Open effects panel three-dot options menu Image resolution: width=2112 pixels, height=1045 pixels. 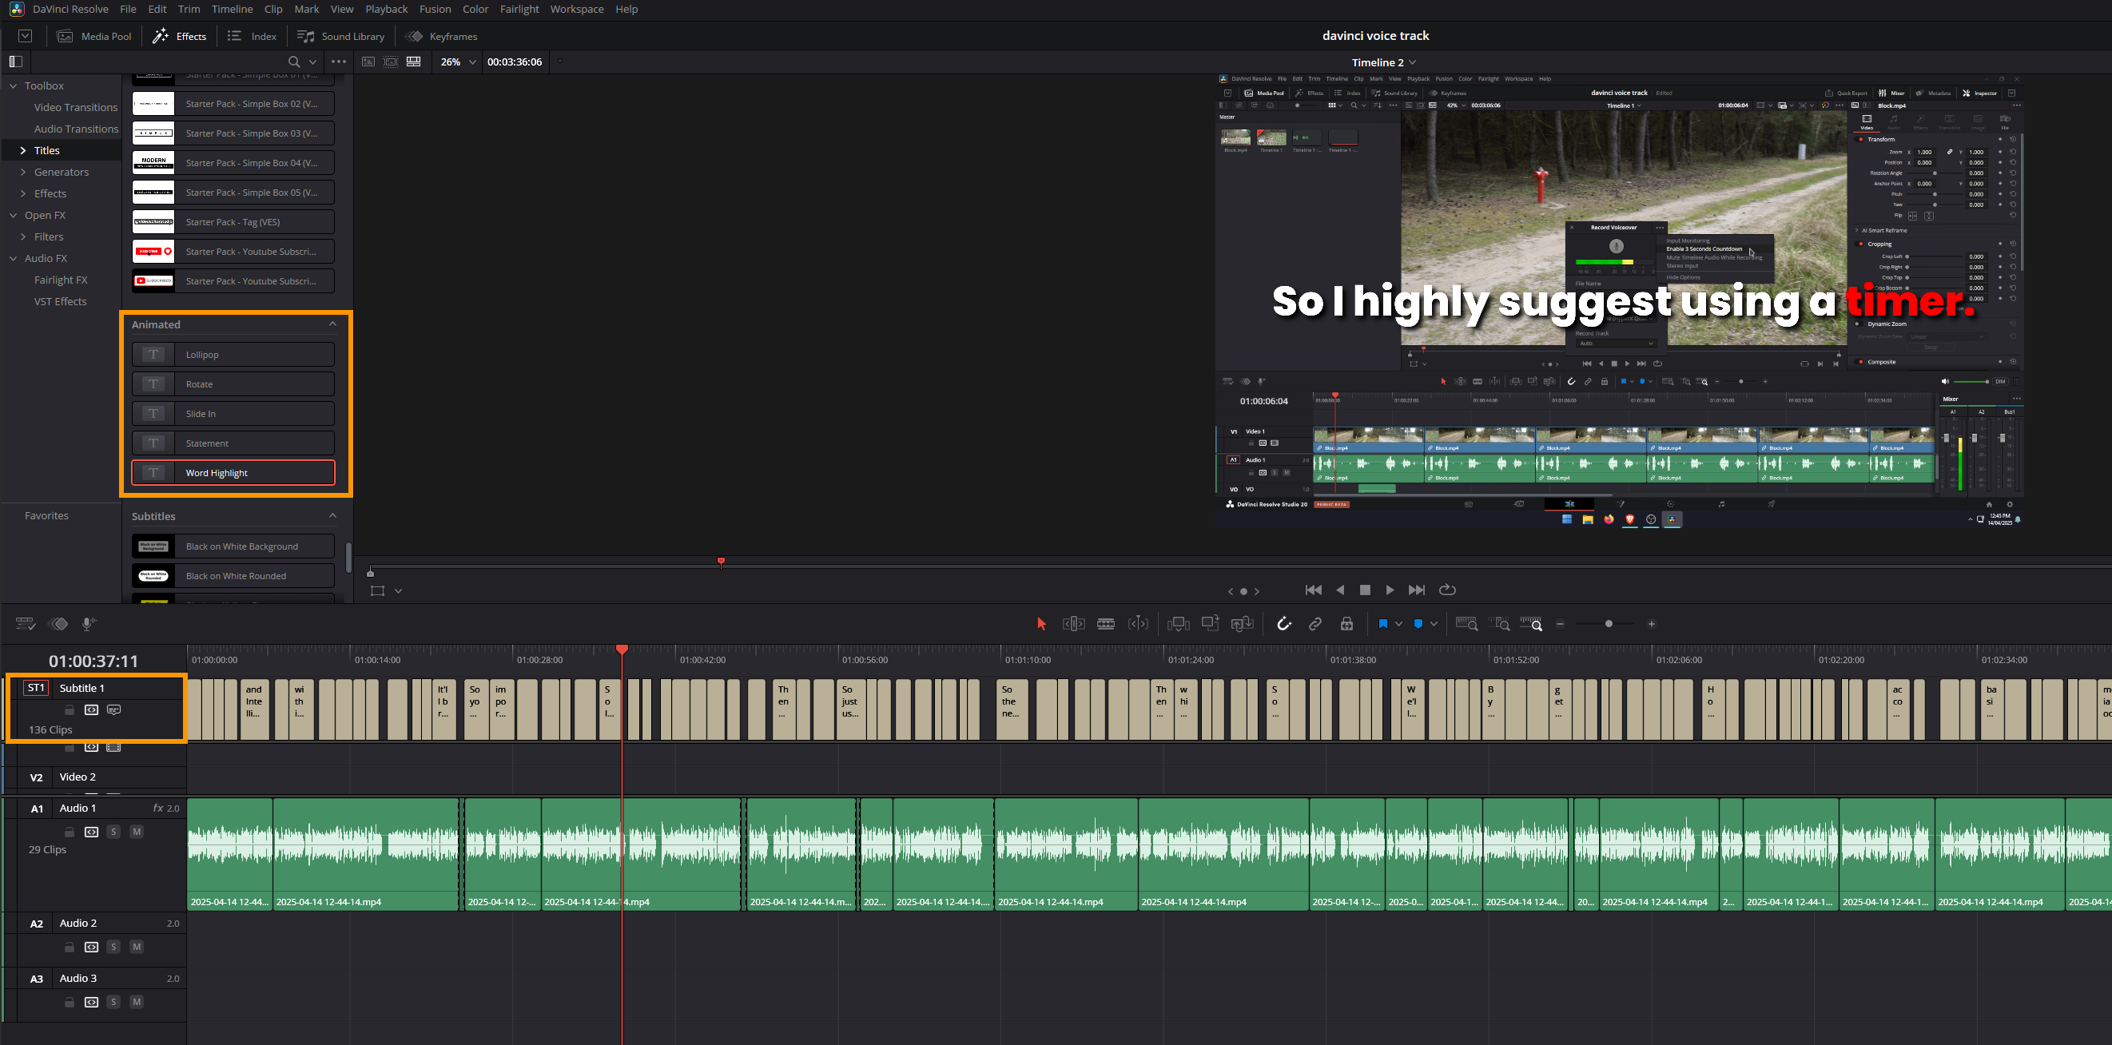339,62
